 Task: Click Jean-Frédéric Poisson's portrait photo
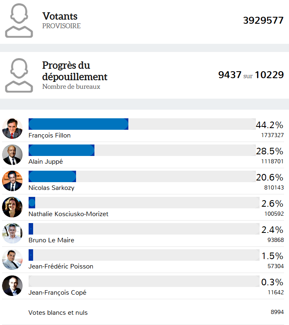point(12,260)
